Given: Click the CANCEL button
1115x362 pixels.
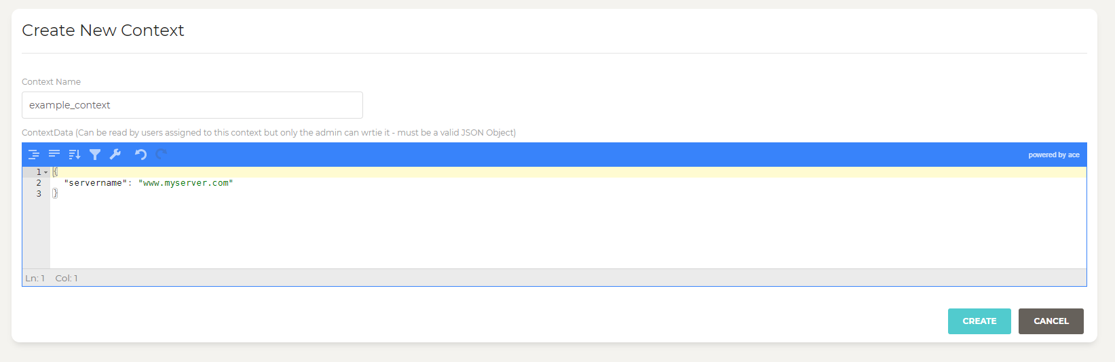Looking at the screenshot, I should coord(1051,321).
